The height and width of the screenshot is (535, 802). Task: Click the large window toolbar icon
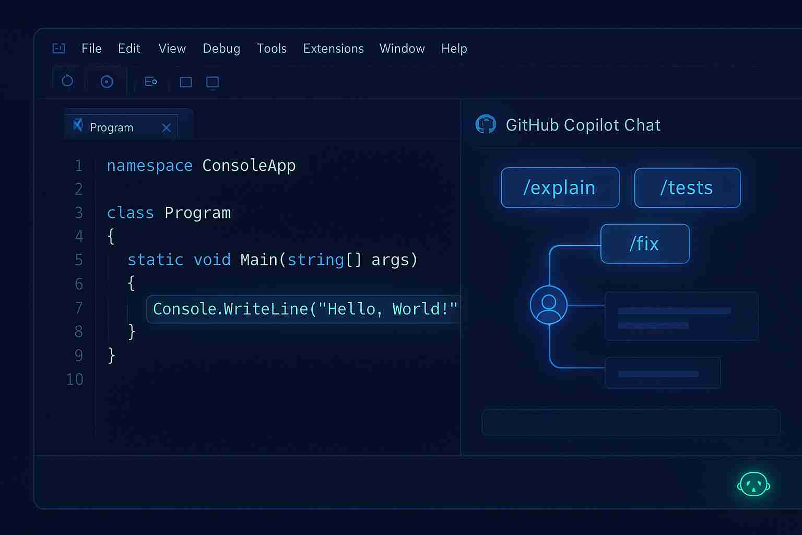(x=213, y=83)
